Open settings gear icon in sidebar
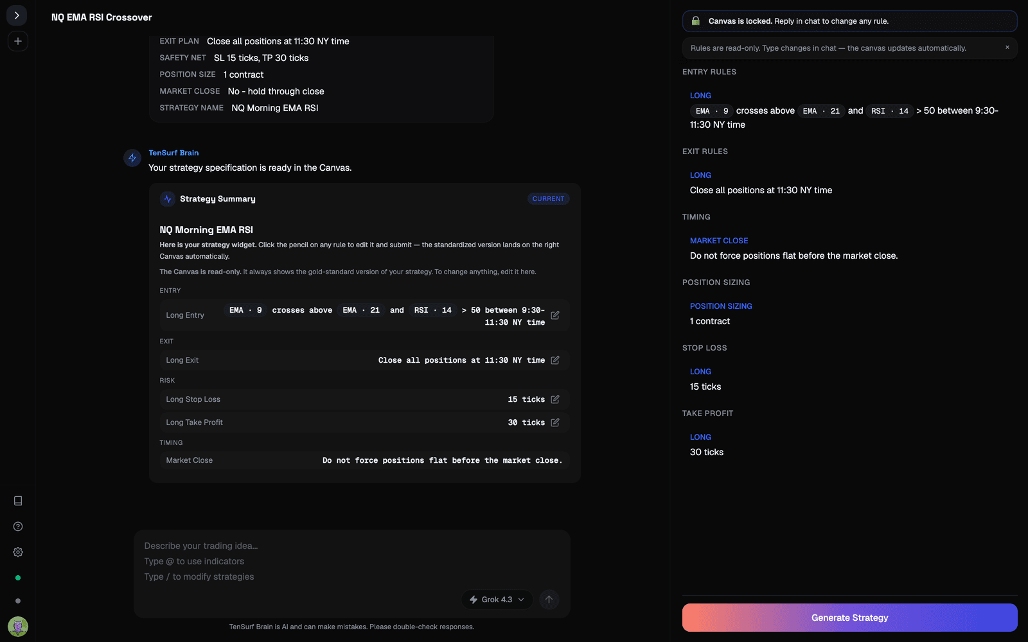Viewport: 1028px width, 642px height. click(18, 552)
